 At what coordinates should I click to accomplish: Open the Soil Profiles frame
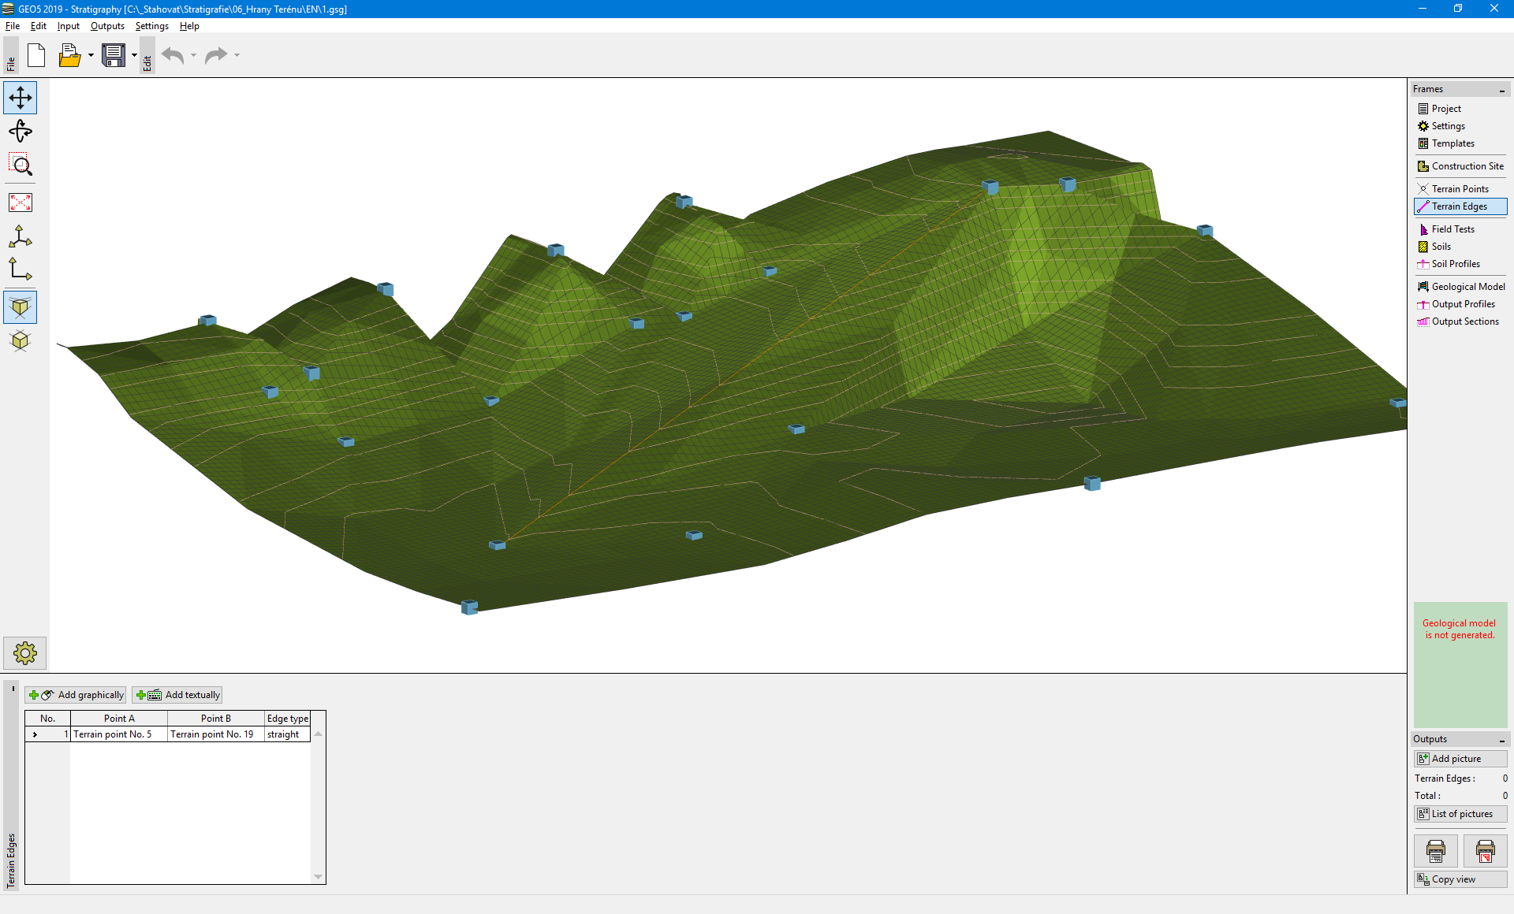pyautogui.click(x=1460, y=264)
